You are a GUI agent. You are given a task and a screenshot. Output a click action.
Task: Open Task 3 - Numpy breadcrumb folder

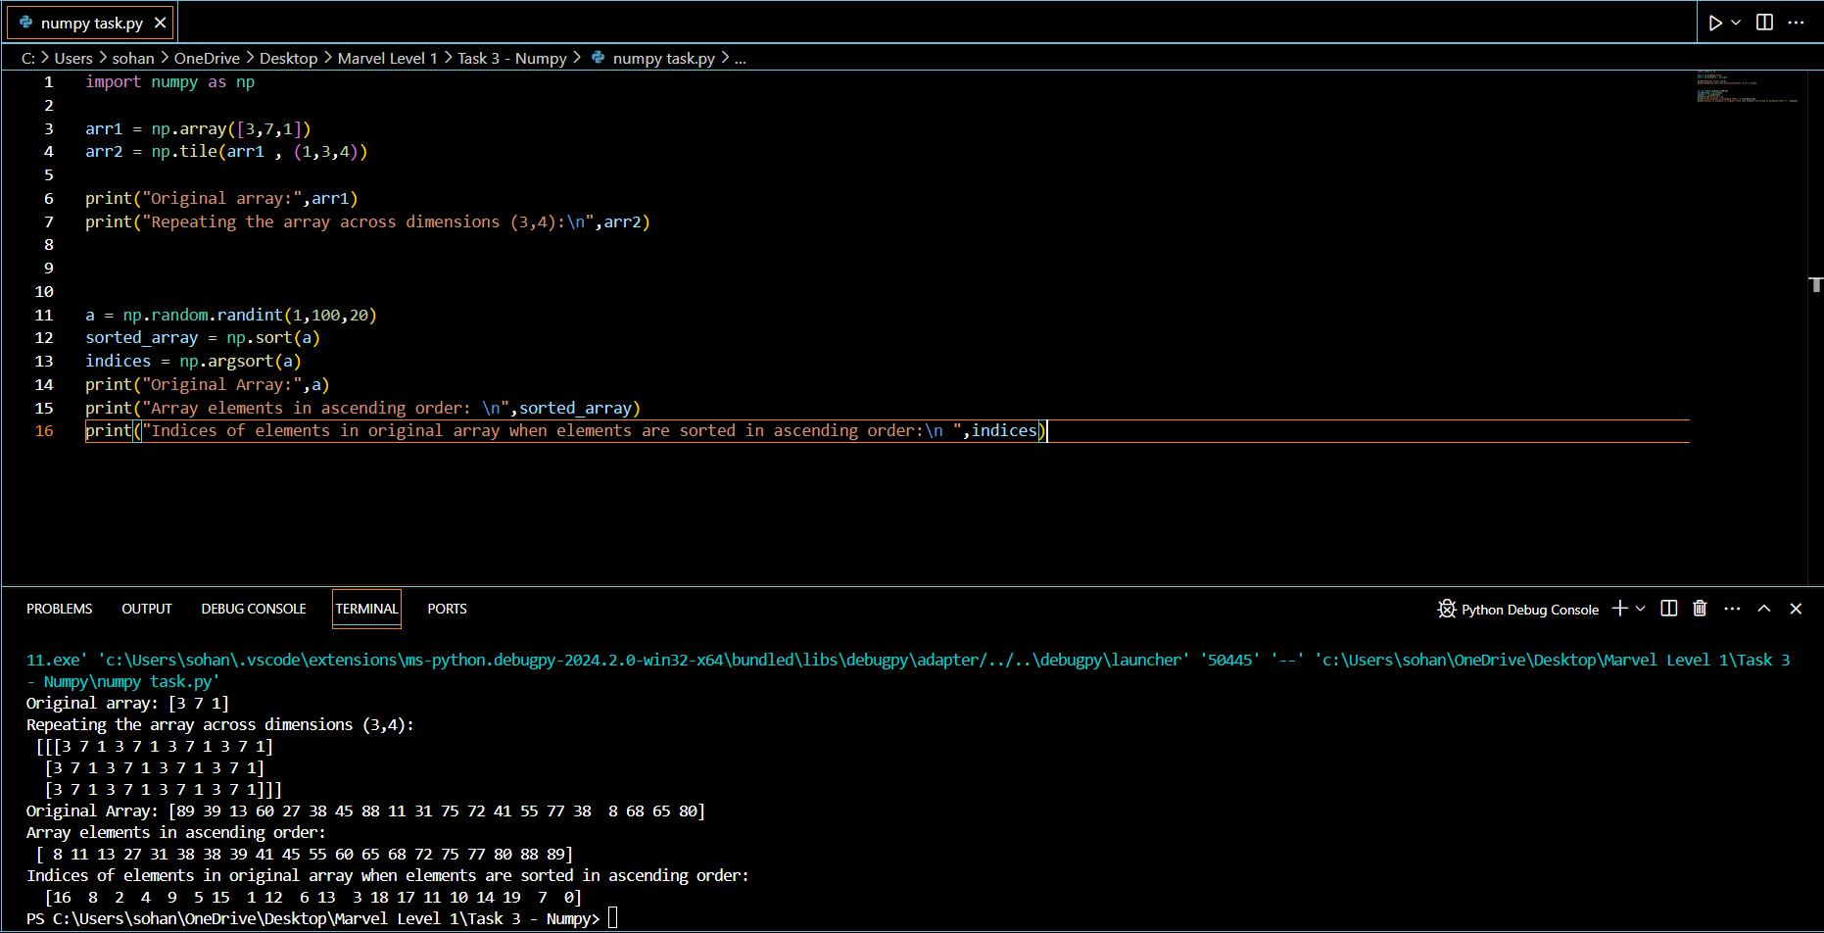coord(512,58)
